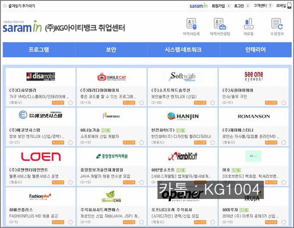Star the 패션플러스 job listing

pyautogui.click(x=70, y=222)
